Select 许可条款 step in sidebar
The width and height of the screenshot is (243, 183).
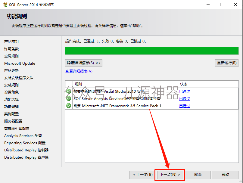11,49
